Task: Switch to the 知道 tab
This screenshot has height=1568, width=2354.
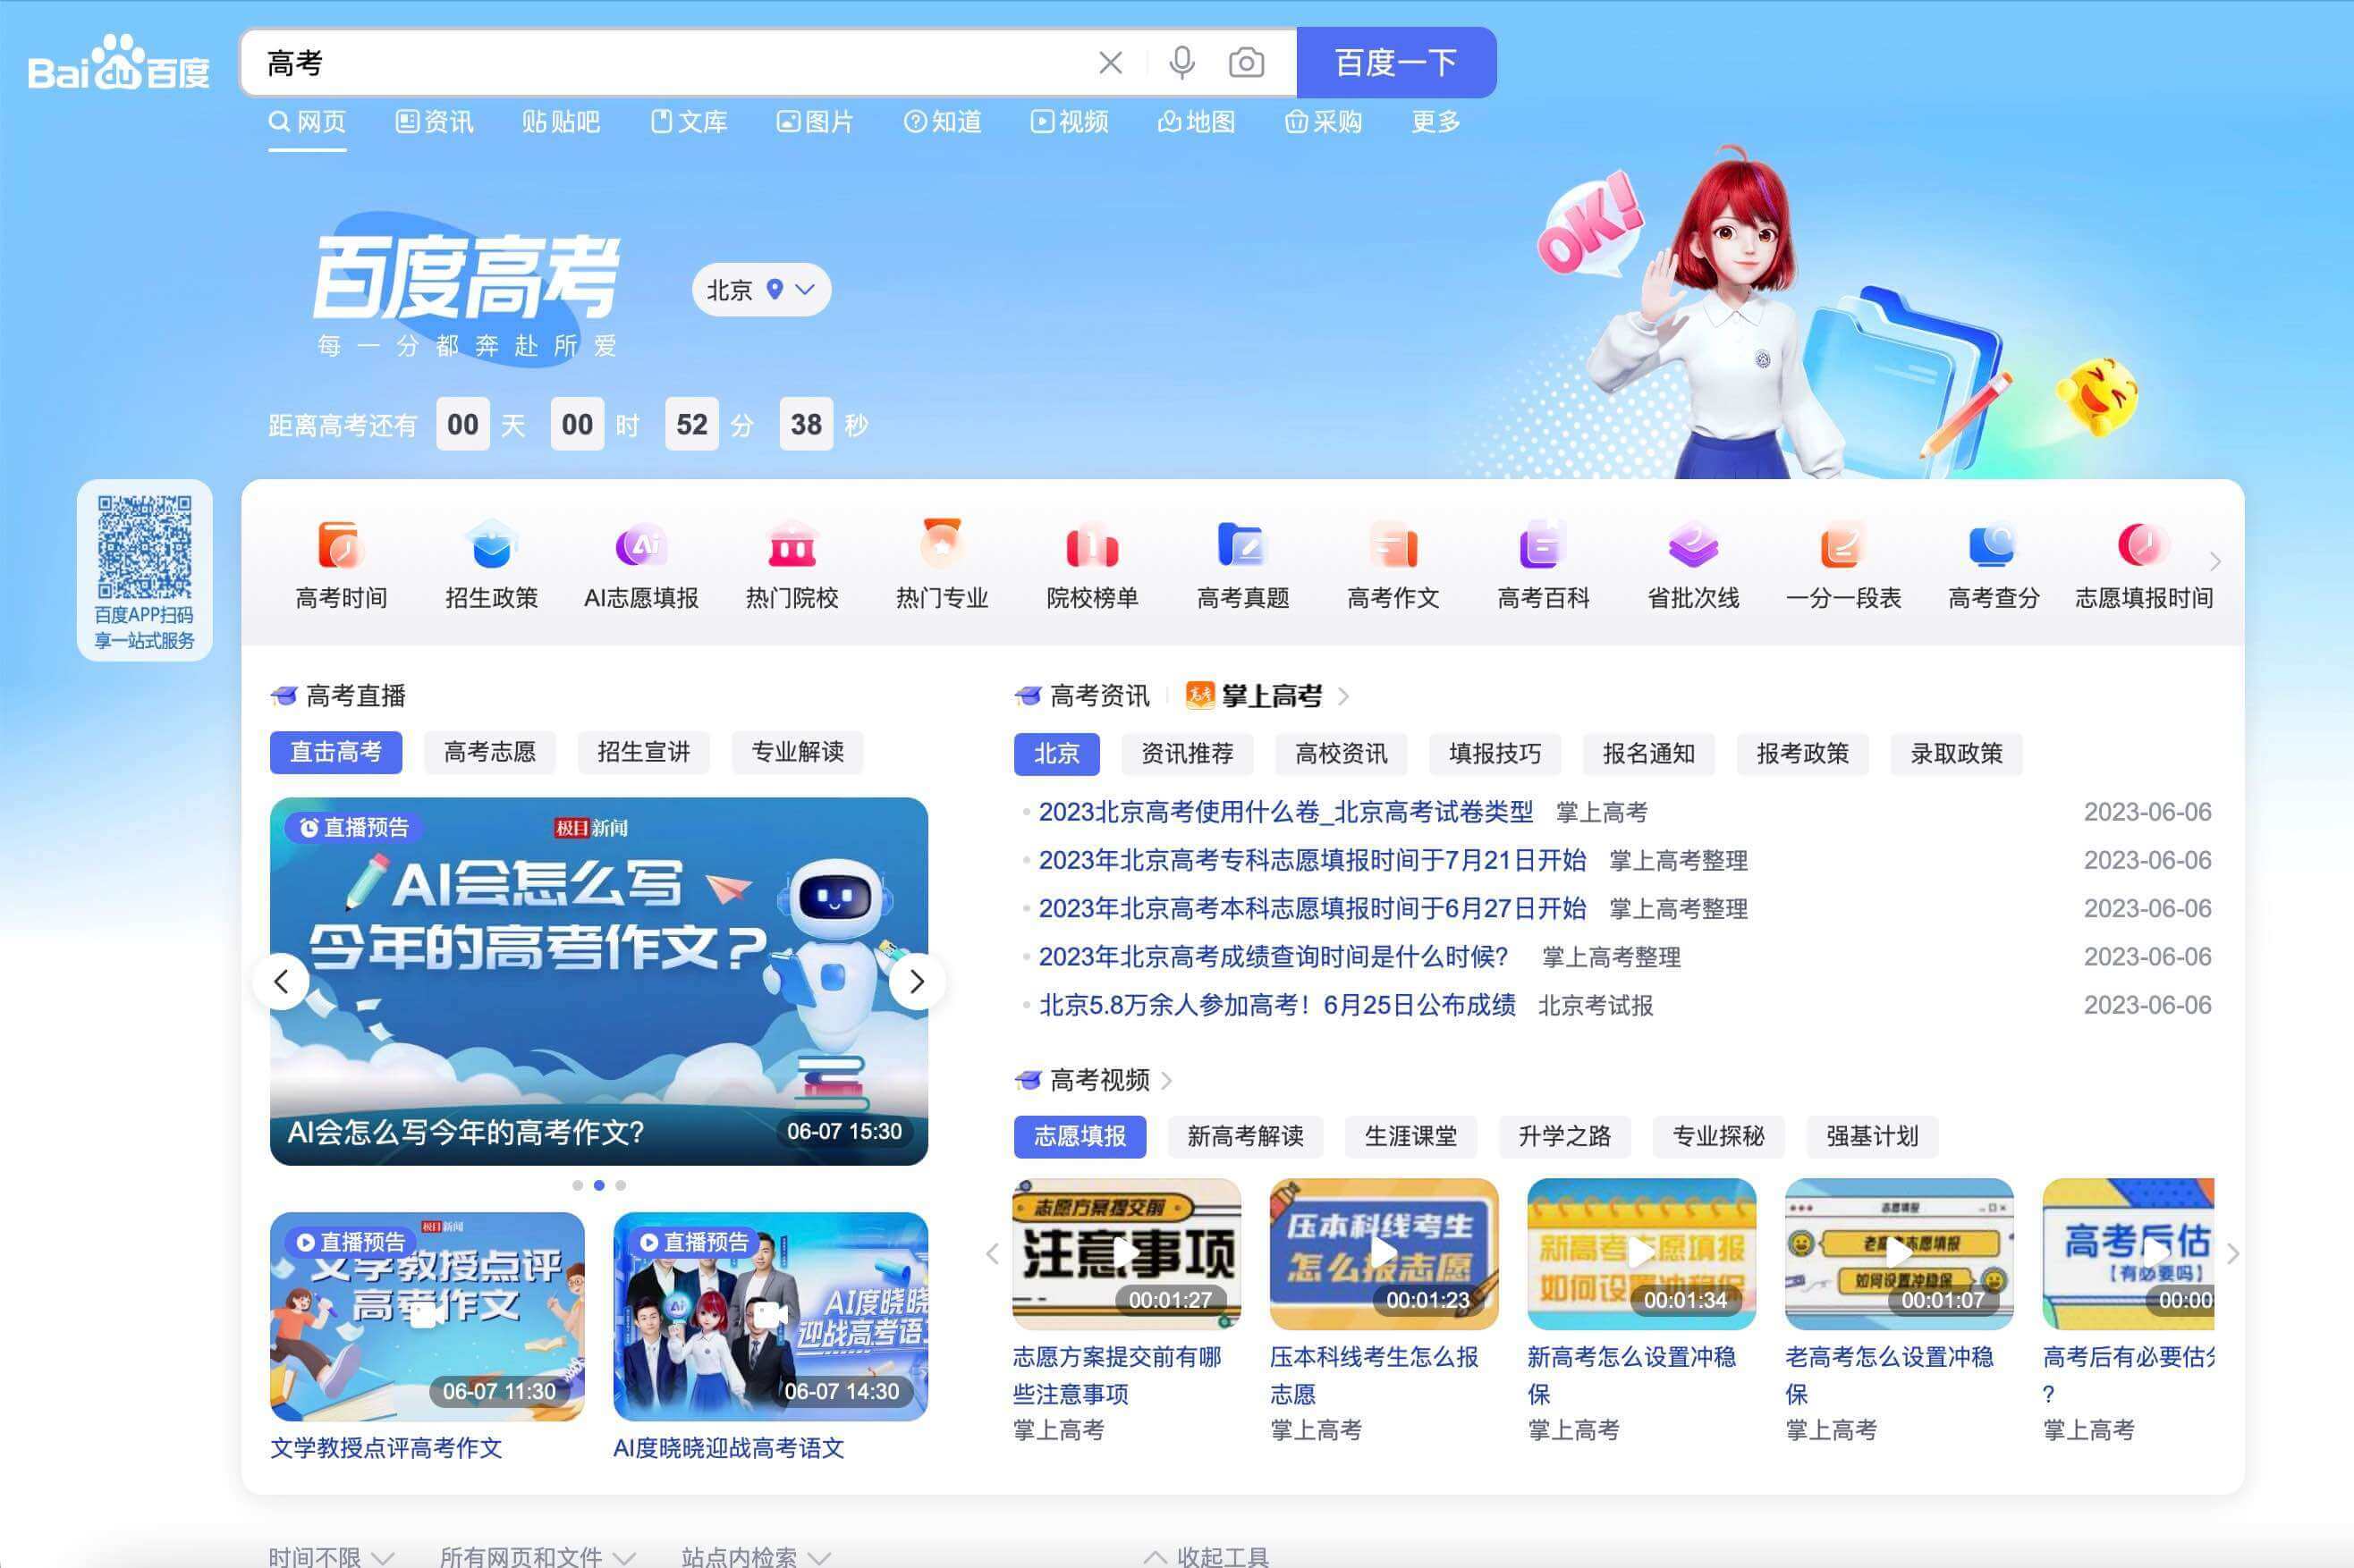Action: coord(943,122)
